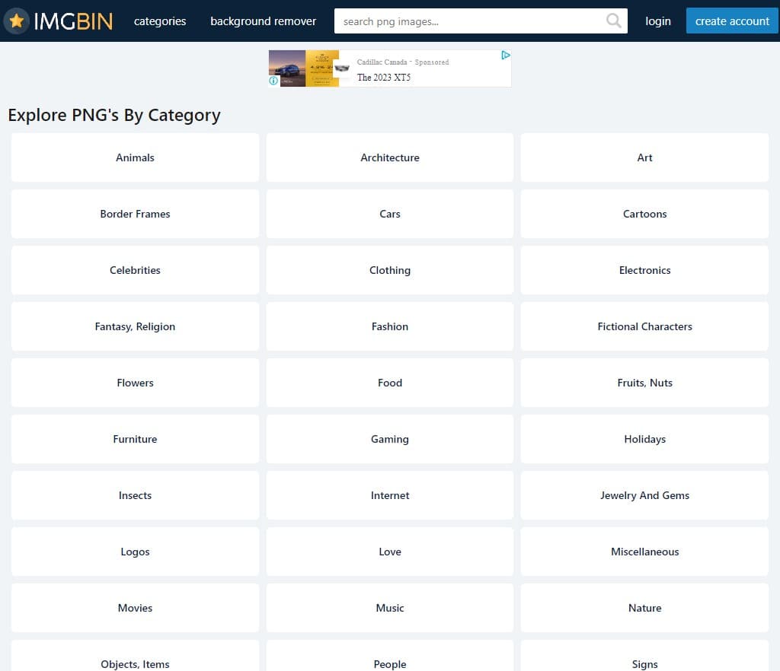Browse the Gaming category

point(390,439)
